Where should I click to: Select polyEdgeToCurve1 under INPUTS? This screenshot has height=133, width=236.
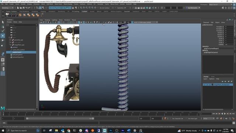coord(211,52)
